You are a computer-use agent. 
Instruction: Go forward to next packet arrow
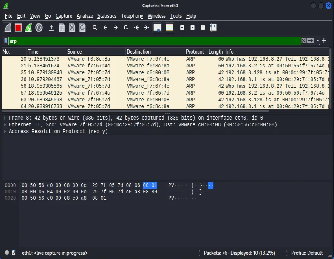coord(116,28)
